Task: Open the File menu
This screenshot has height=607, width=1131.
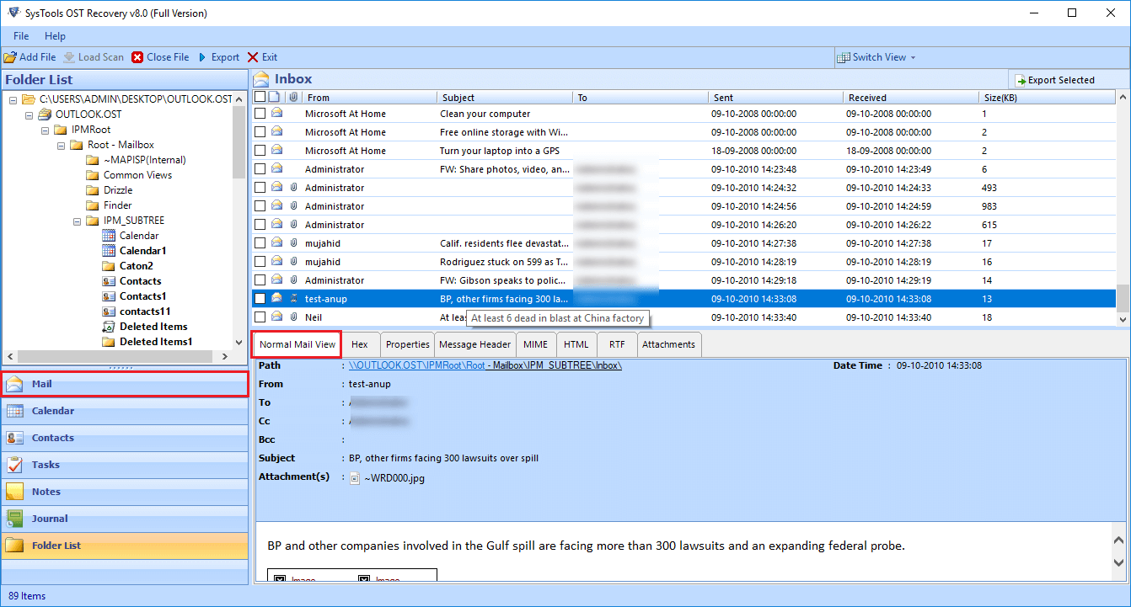Action: click(21, 36)
